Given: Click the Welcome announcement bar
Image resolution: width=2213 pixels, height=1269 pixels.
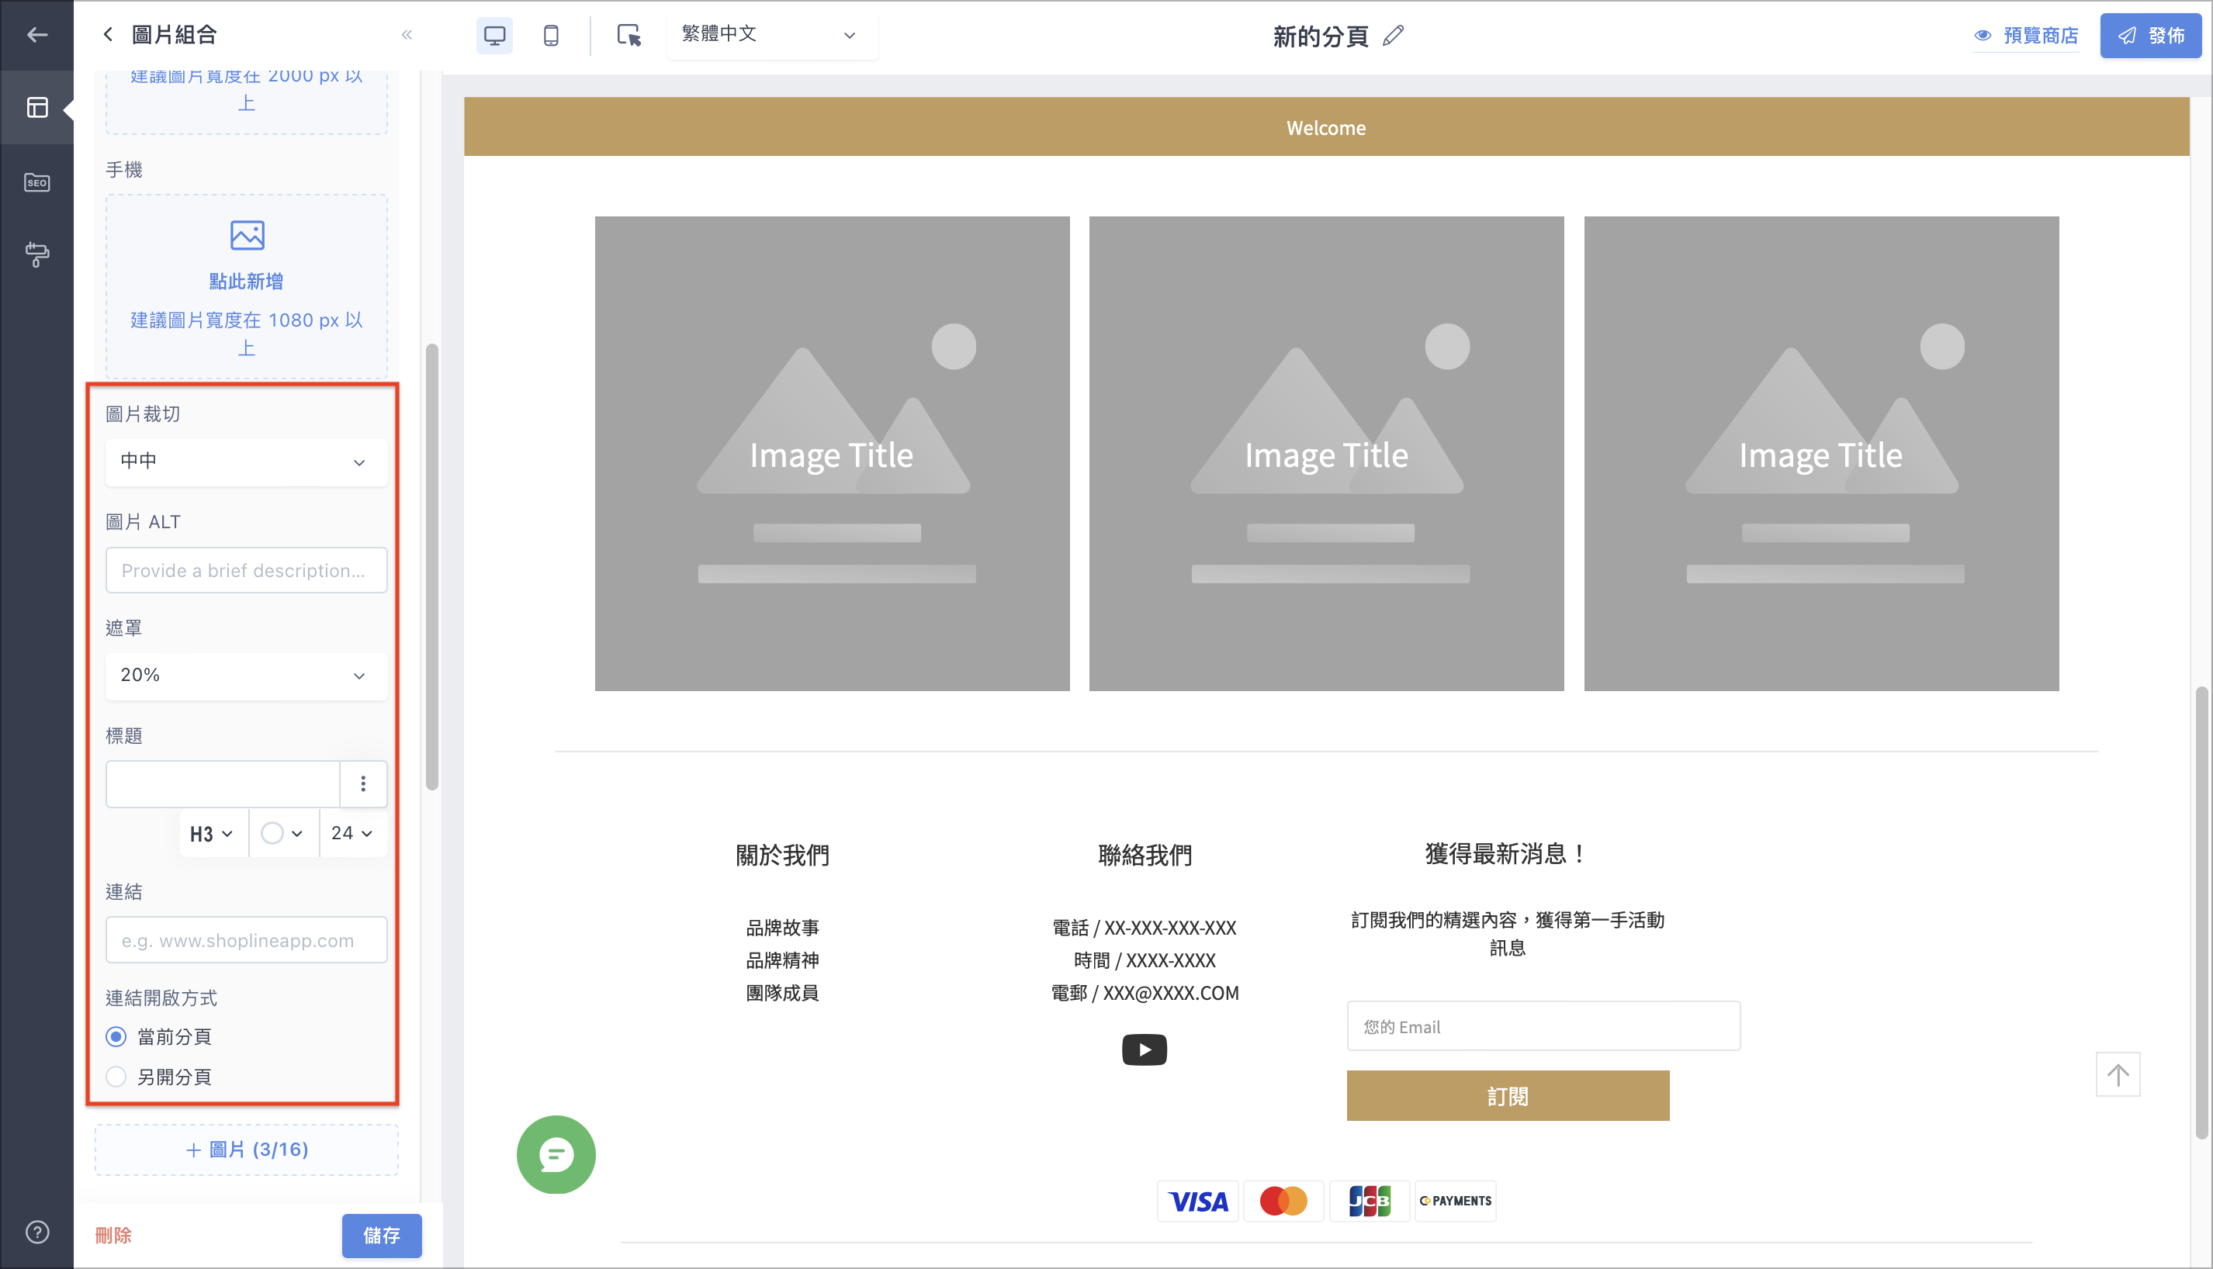Looking at the screenshot, I should (x=1327, y=127).
